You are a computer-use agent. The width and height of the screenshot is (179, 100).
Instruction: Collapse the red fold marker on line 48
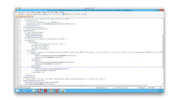tap(20, 67)
